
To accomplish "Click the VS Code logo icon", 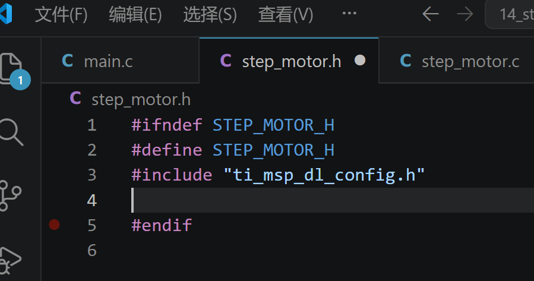I will [6, 14].
